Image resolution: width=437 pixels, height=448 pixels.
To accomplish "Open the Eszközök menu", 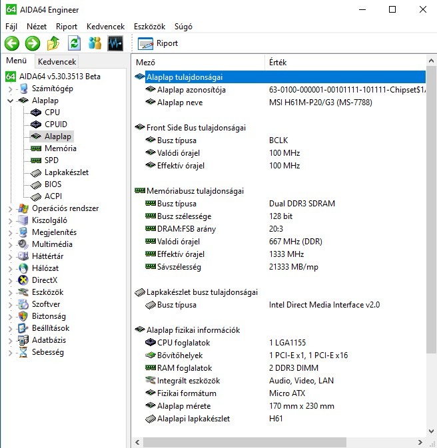I will click(150, 27).
